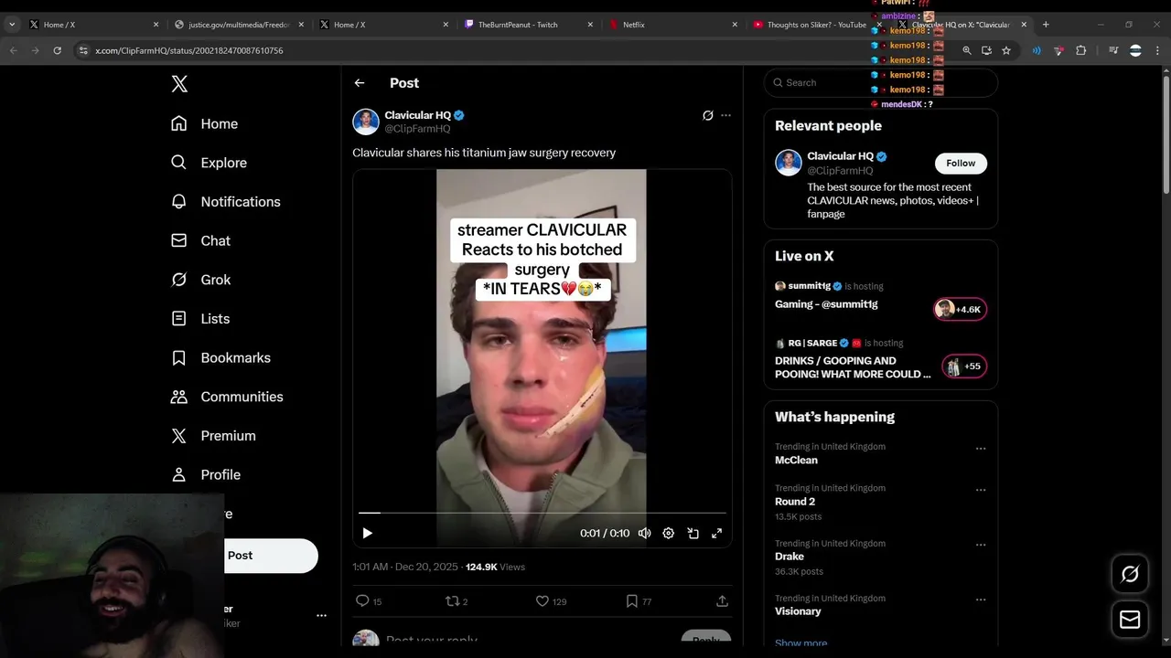The height and width of the screenshot is (658, 1171).
Task: Mute the video with the speaker icon
Action: pyautogui.click(x=644, y=533)
